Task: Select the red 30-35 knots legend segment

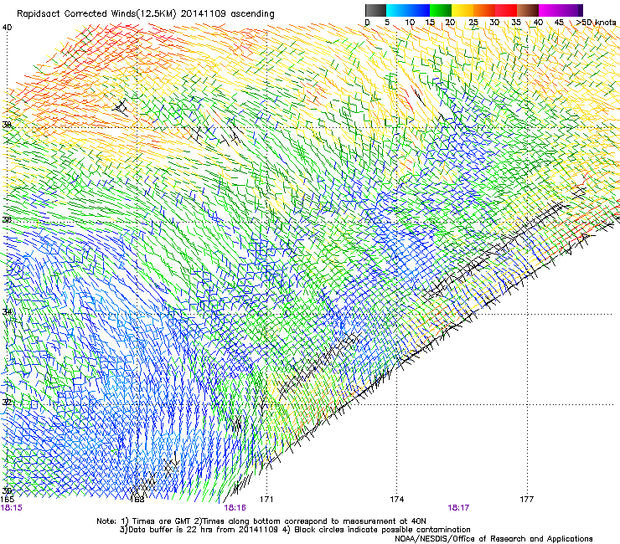Action: click(506, 10)
